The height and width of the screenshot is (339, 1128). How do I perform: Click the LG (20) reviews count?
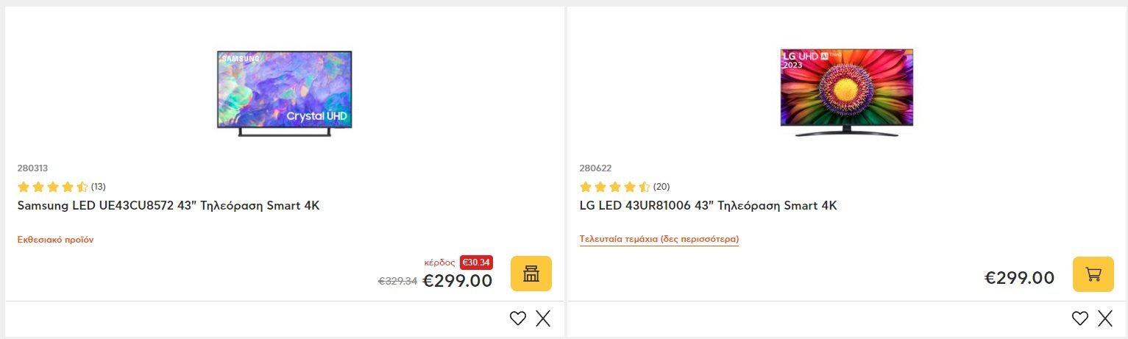tap(661, 187)
